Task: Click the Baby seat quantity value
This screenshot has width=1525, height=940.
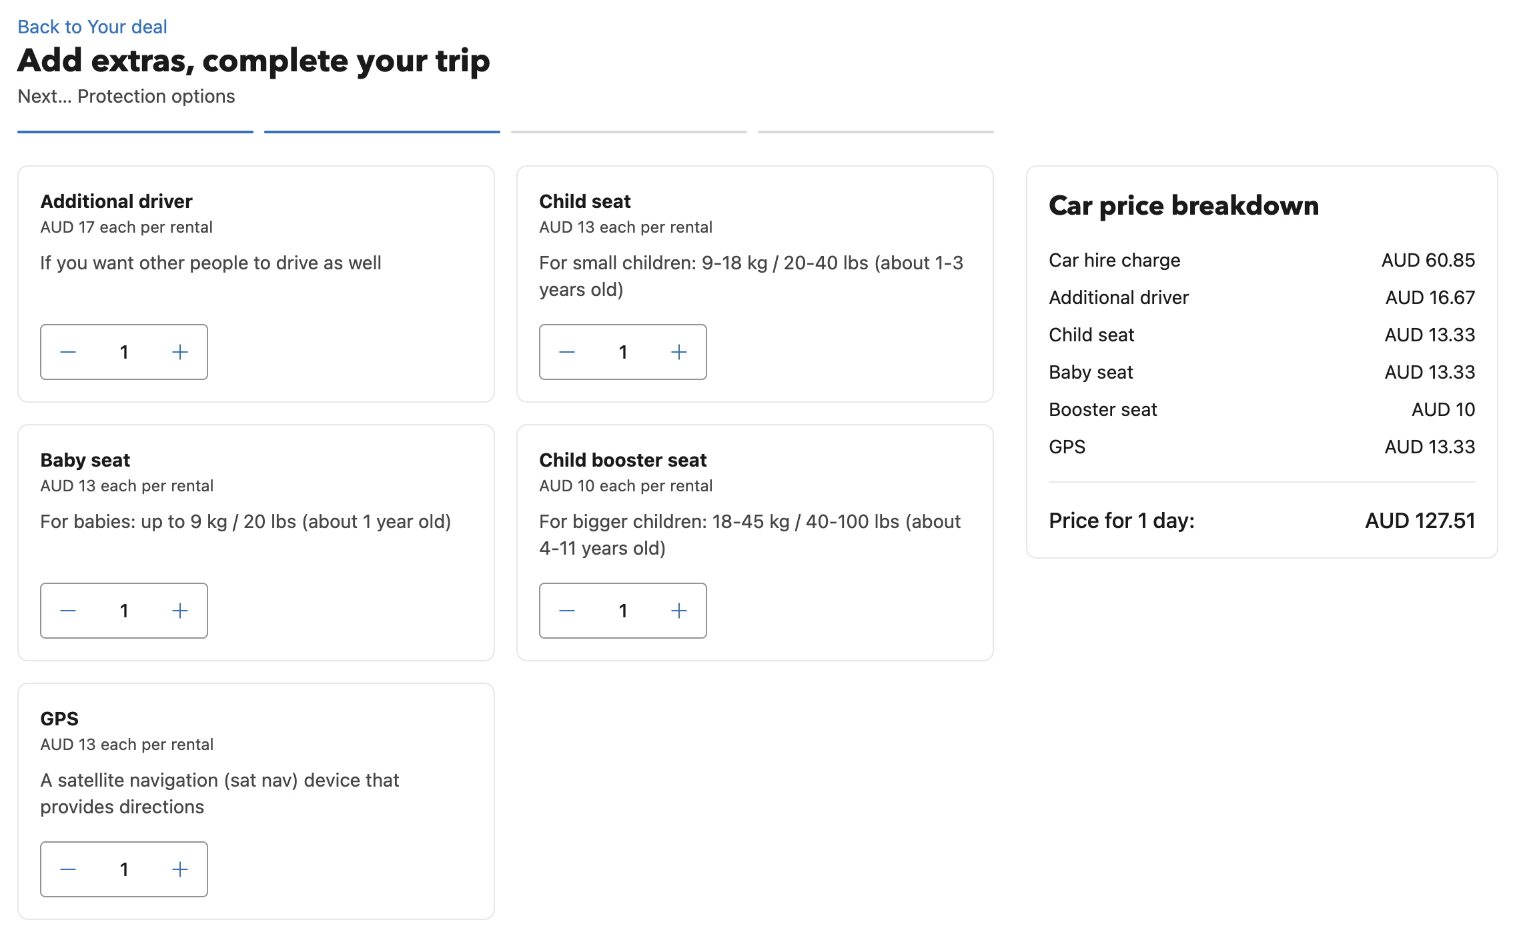Action: [124, 611]
